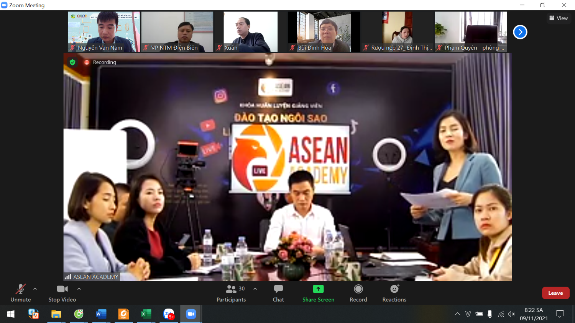Open Foxit PDF reader from taskbar
575x323 pixels.
(123, 314)
